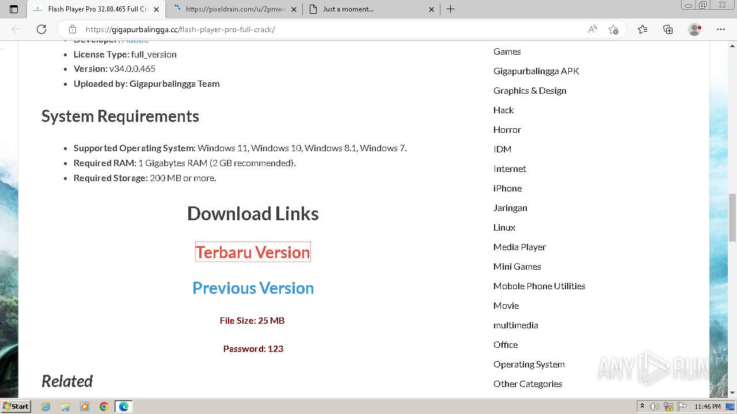
Task: Open the Media Player category
Action: click(519, 247)
